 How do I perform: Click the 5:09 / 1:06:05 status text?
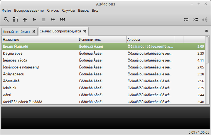pyautogui.click(x=199, y=133)
